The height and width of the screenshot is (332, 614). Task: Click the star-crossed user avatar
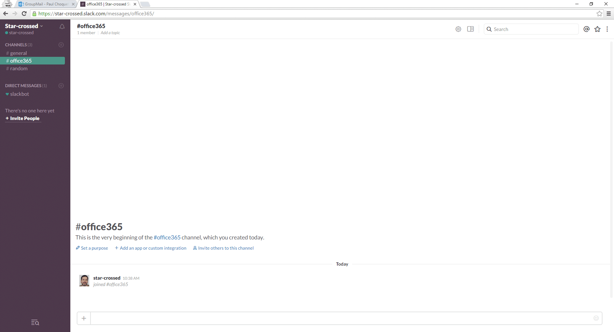(84, 281)
